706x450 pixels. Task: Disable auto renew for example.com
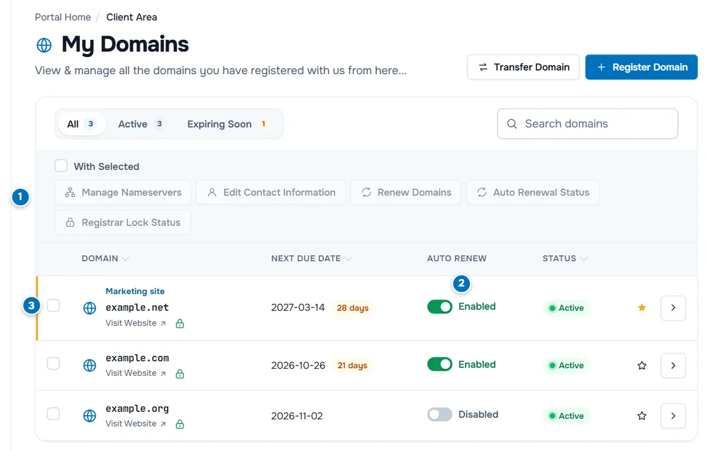pos(439,365)
